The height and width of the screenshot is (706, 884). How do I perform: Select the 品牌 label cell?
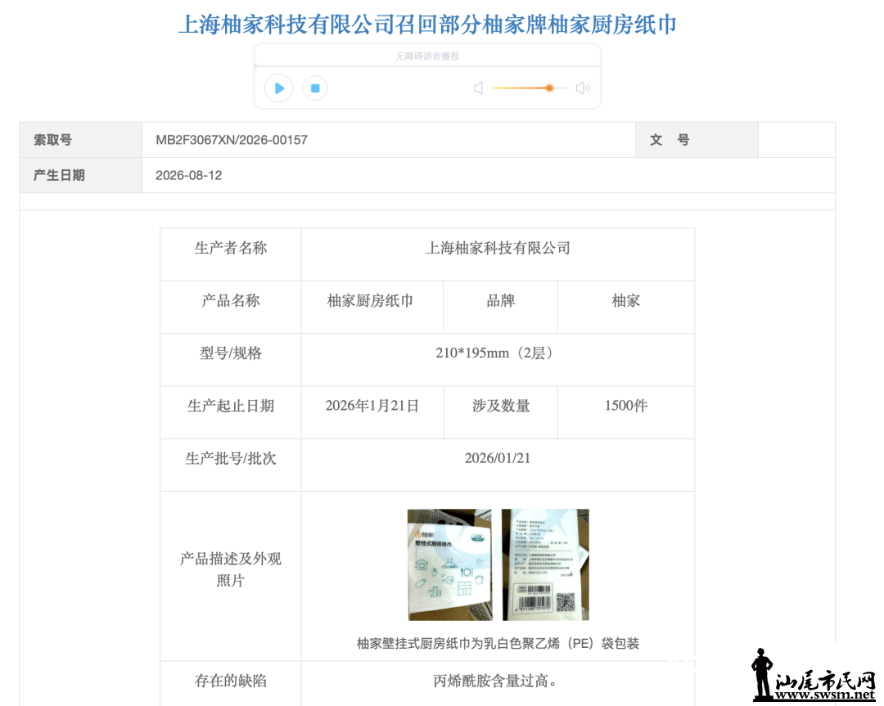(x=501, y=307)
